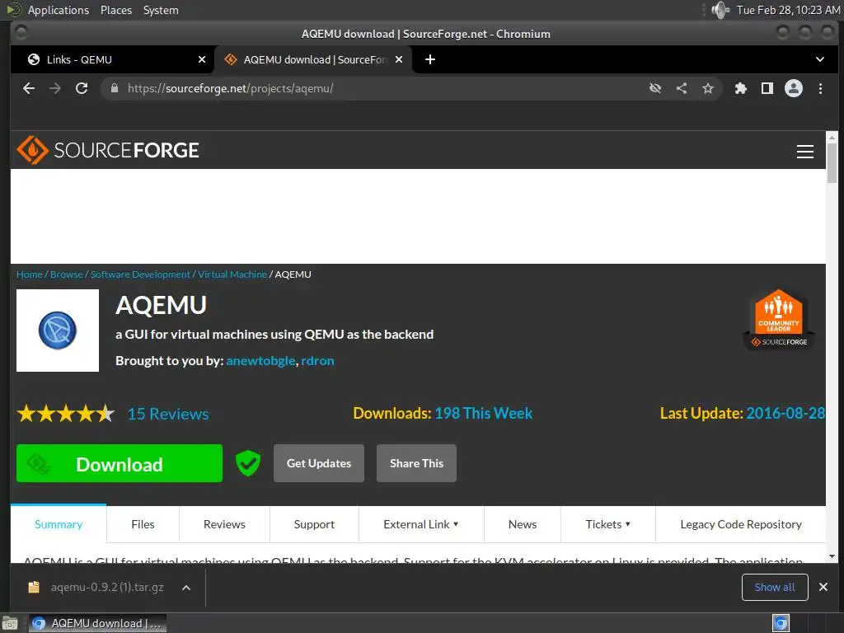Click the browser forward arrow
Viewport: 844px width, 633px height.
55,88
